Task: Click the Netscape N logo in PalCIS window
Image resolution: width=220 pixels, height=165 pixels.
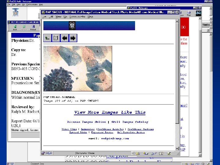Action: tap(198, 13)
